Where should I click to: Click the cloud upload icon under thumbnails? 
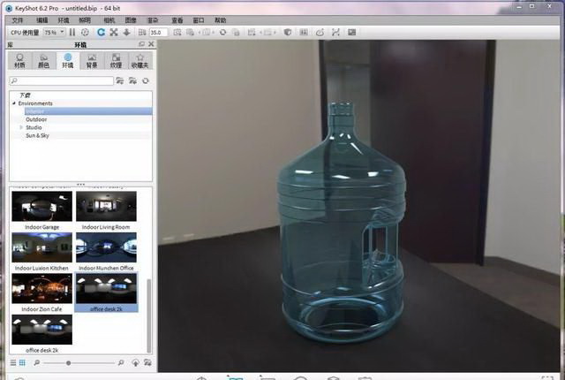[x=135, y=362]
